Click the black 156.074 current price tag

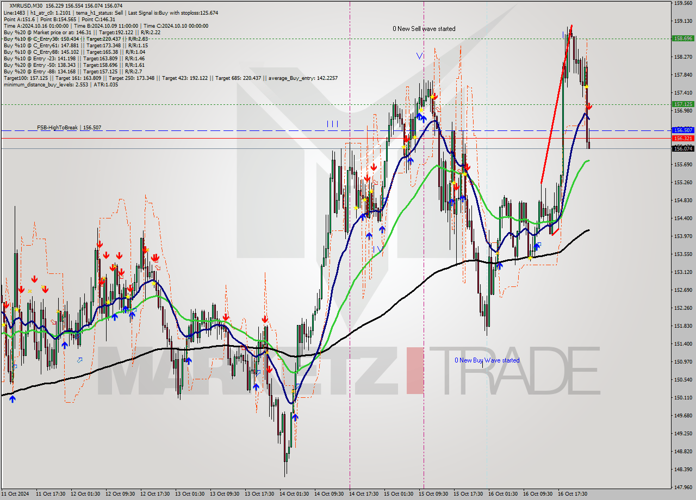click(683, 148)
